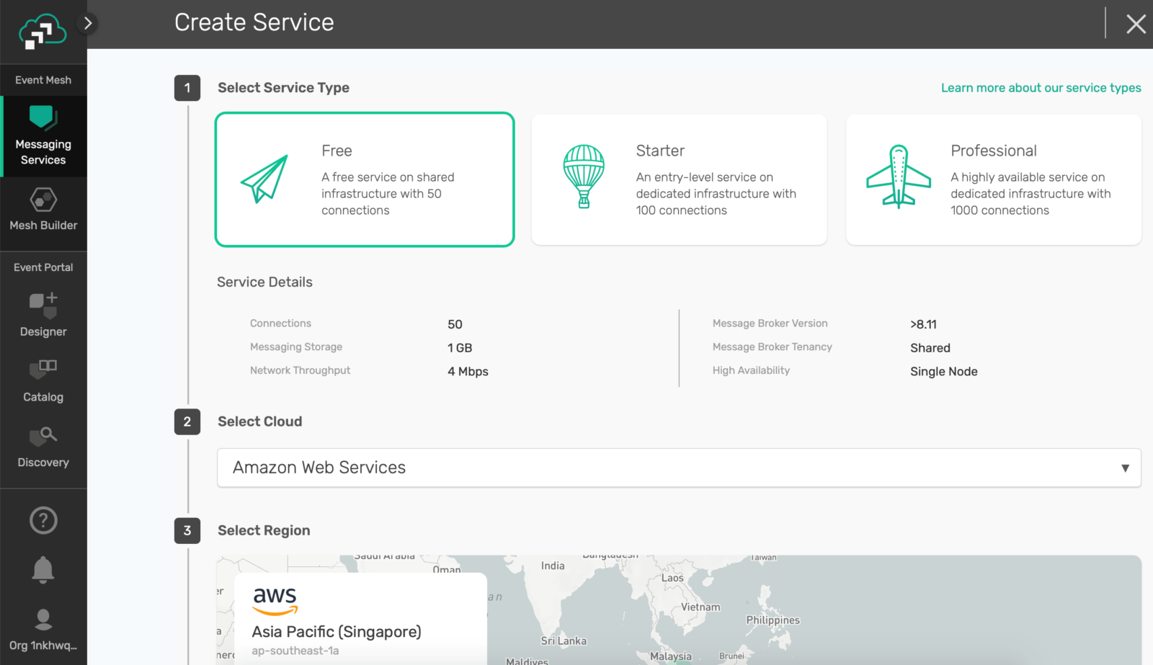Open the Designer tool in the sidebar
This screenshot has width=1153, height=665.
point(43,313)
